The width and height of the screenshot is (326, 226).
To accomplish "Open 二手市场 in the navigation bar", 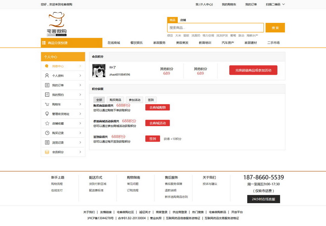I will pyautogui.click(x=273, y=43).
